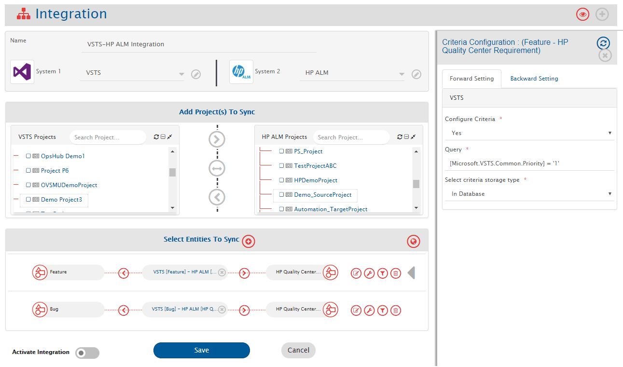Screen dimensions: 623x367
Task: Click the red plus icon beside Select Entities To Sync
Action: click(249, 241)
